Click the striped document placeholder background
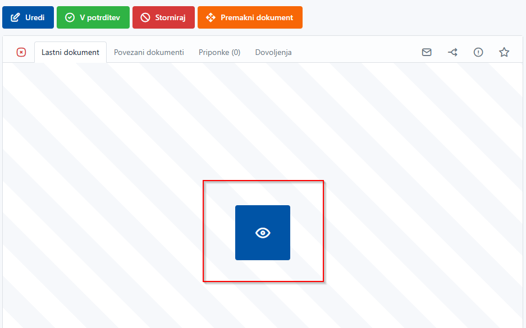This screenshot has height=328, width=526. [112, 168]
